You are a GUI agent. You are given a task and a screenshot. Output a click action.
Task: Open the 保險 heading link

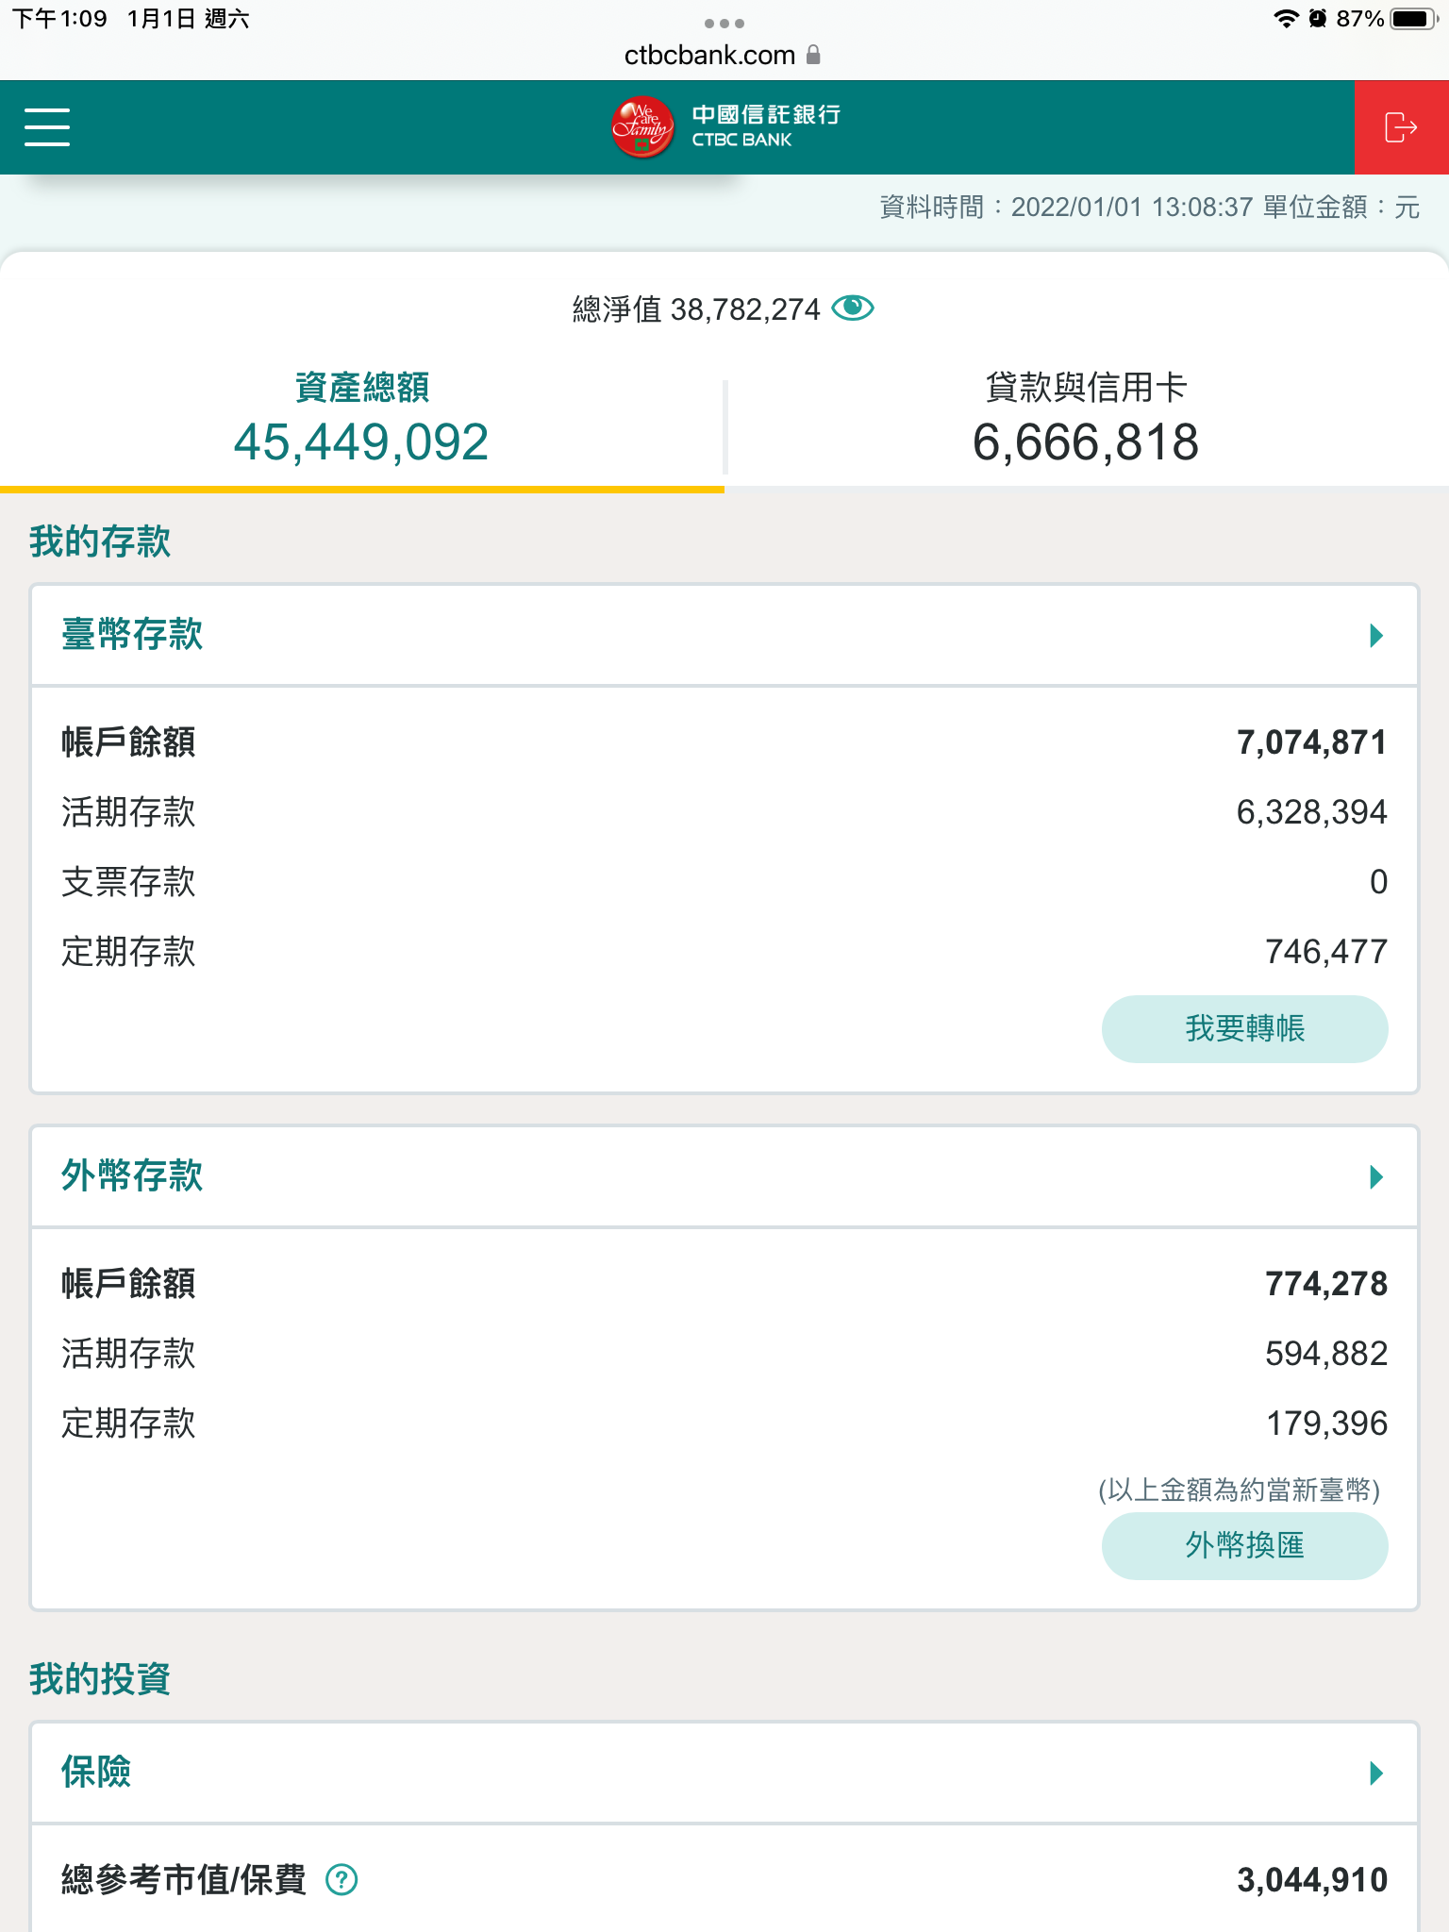coord(96,1773)
